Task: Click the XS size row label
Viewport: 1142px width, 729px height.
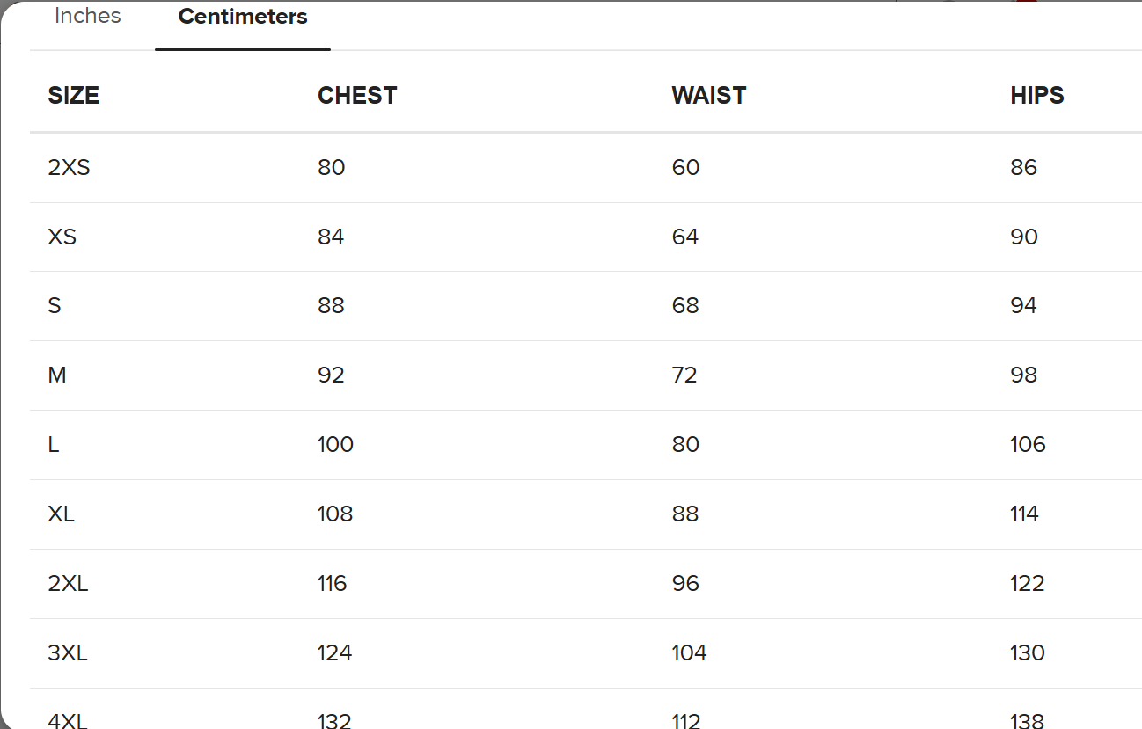Action: 62,237
